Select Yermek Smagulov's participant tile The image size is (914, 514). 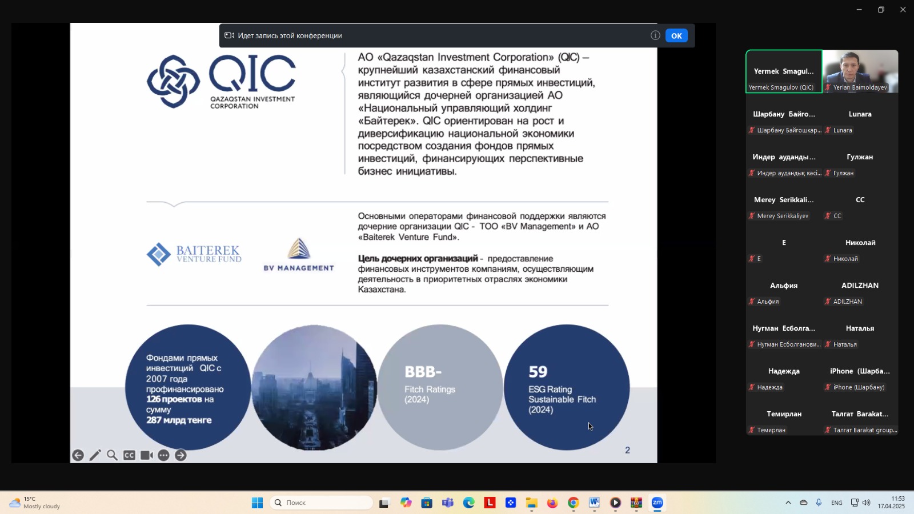coord(784,71)
